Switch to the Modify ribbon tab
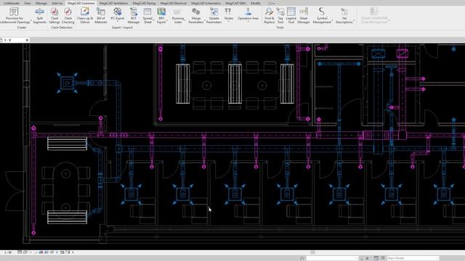 tap(256, 3)
